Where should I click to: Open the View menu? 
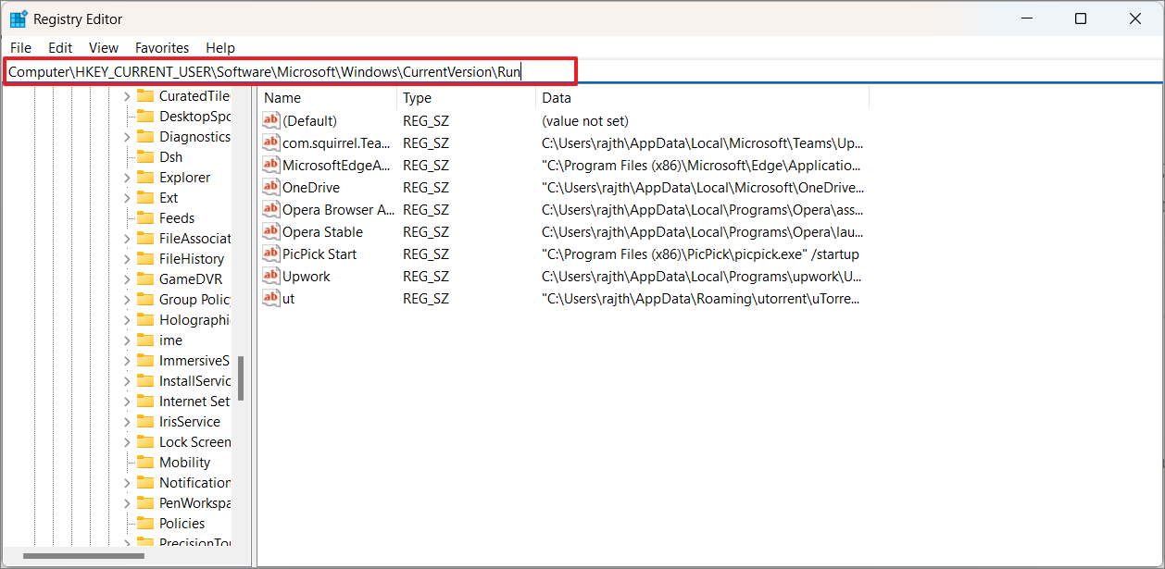(104, 47)
